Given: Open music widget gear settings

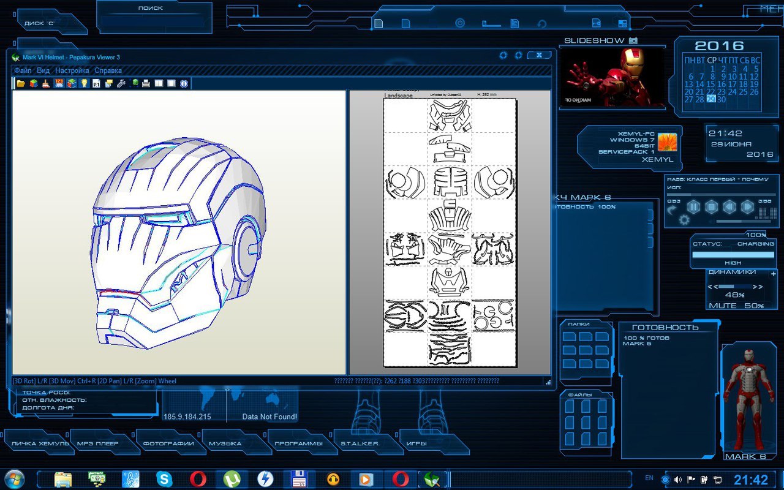Looking at the screenshot, I should coord(684,220).
